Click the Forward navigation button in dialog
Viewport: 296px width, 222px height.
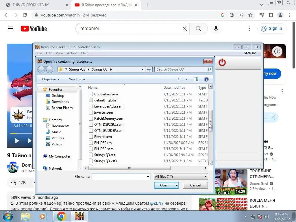pyautogui.click(x=49, y=69)
